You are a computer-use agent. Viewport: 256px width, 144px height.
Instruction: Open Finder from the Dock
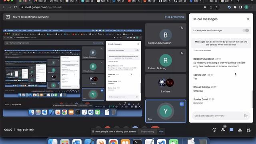(53, 141)
